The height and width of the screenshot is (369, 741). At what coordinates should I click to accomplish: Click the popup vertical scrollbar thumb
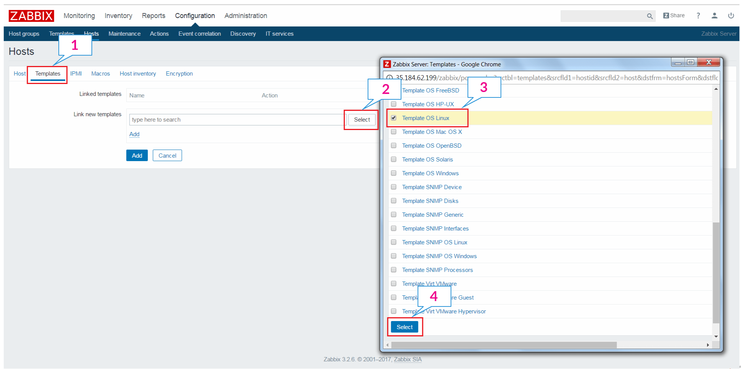716,272
